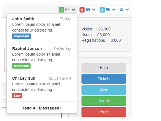Screen dimensions: 161x121
Task: Open Chi Ley Suk's message
Action: (42, 87)
